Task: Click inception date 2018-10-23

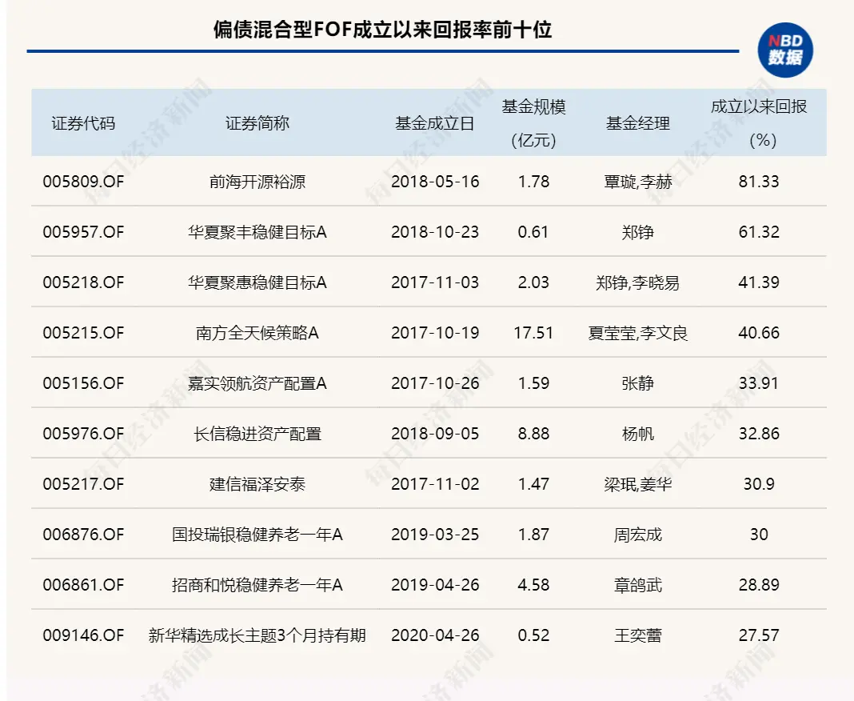Action: tap(435, 232)
